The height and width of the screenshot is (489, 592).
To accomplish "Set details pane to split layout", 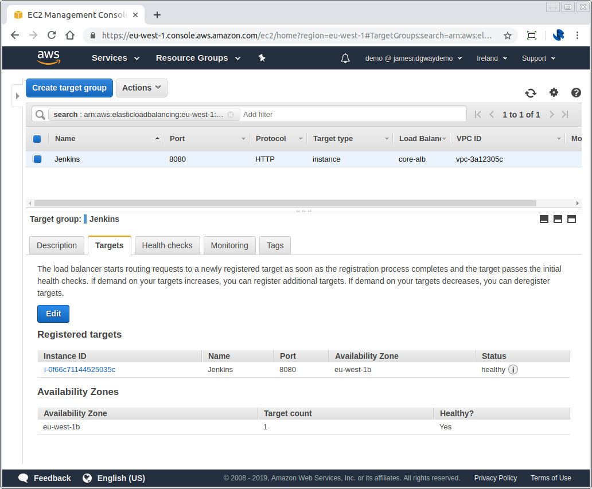I will pyautogui.click(x=558, y=219).
